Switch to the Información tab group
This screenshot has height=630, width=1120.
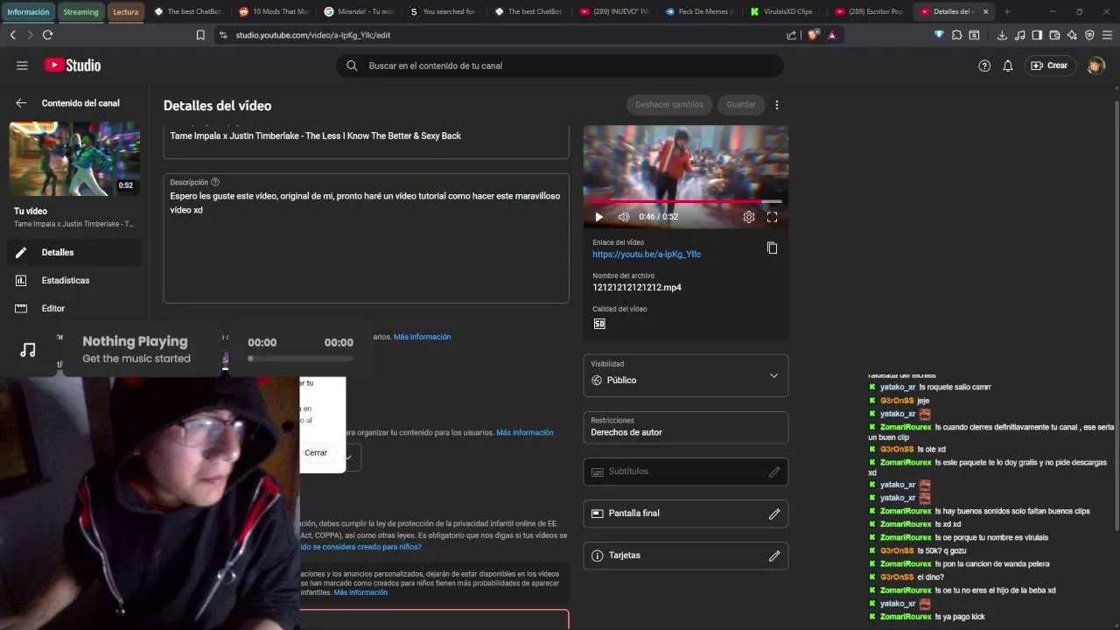[x=29, y=12]
